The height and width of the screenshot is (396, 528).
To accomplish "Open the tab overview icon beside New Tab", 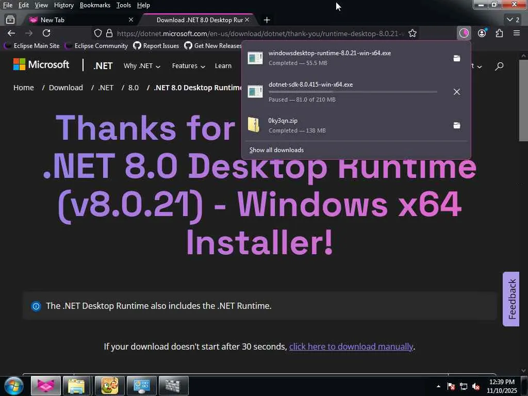I will coord(10,20).
